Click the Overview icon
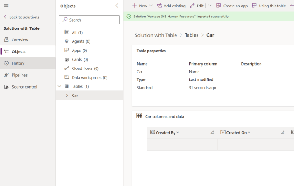 point(6,39)
